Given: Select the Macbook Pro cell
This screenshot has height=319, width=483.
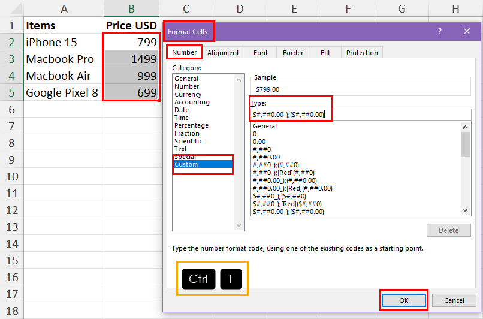Looking at the screenshot, I should coord(64,59).
